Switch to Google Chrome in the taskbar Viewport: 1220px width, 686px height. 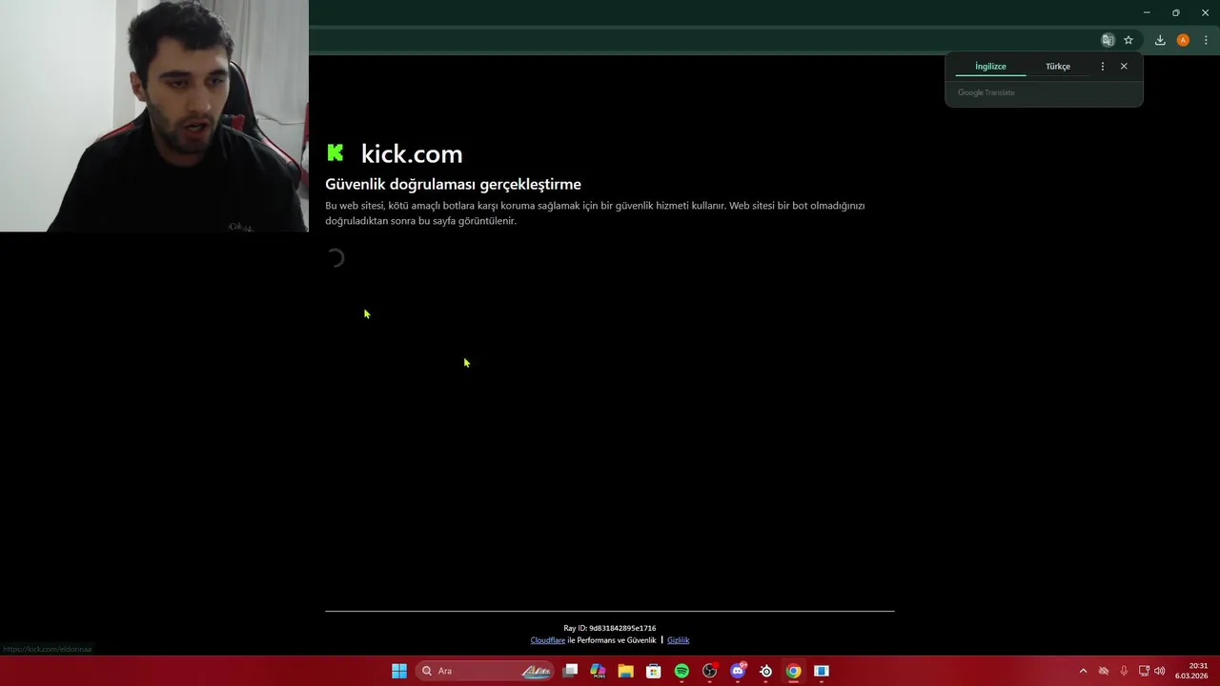793,671
